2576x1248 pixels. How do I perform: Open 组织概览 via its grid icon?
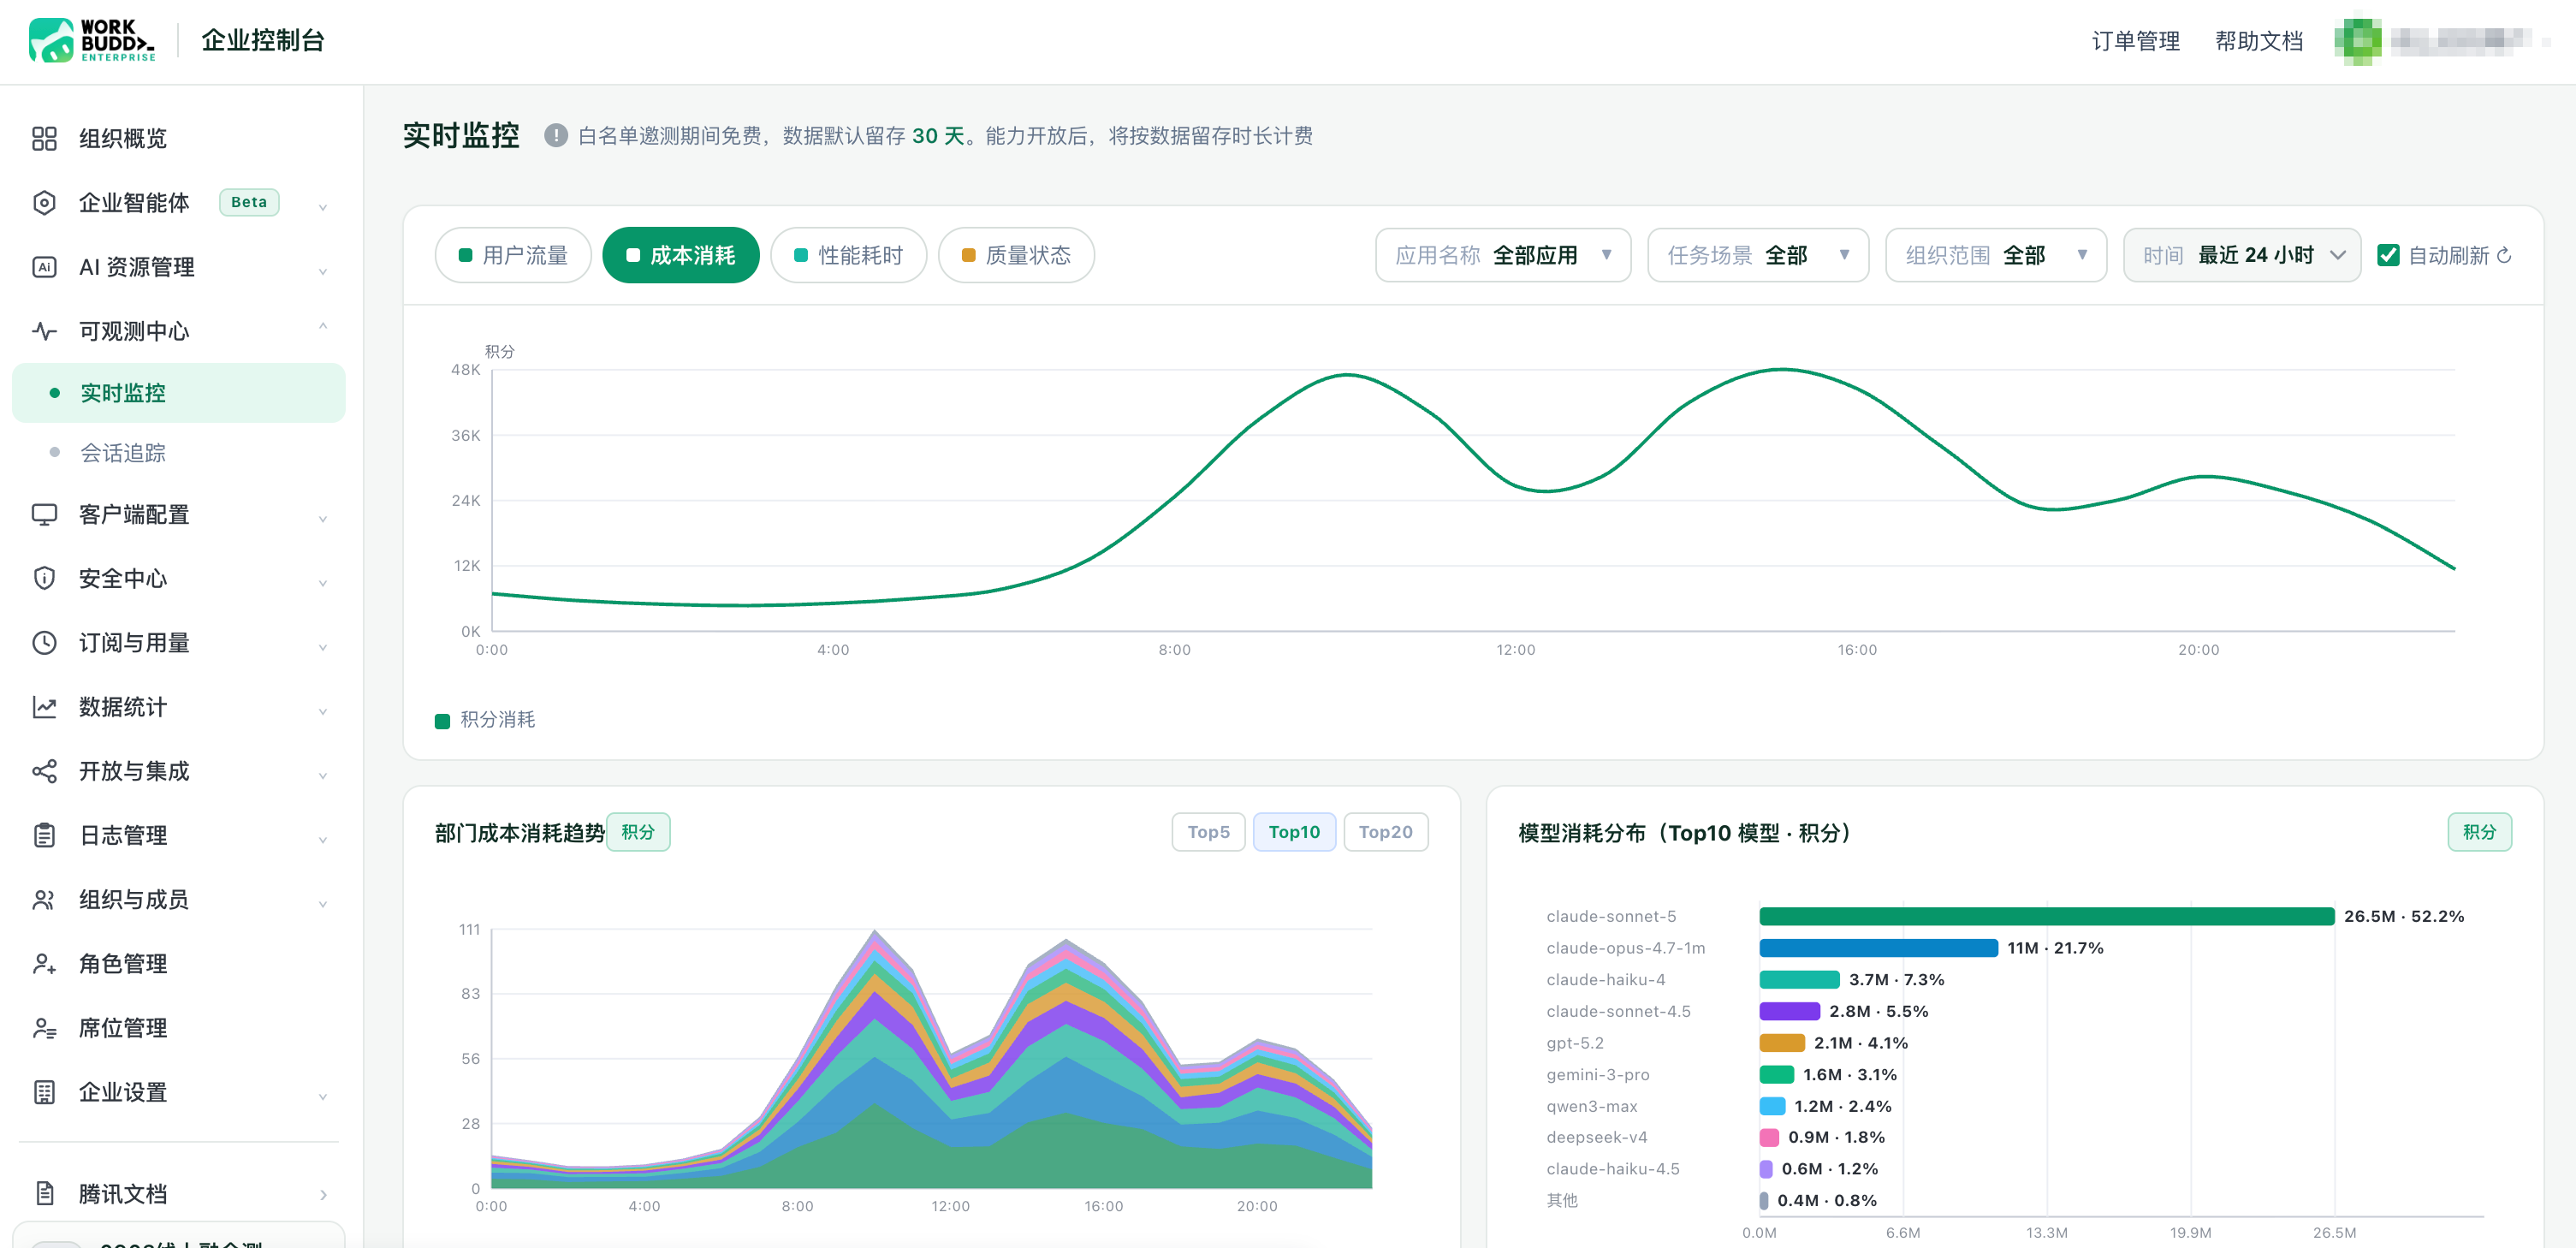[44, 138]
